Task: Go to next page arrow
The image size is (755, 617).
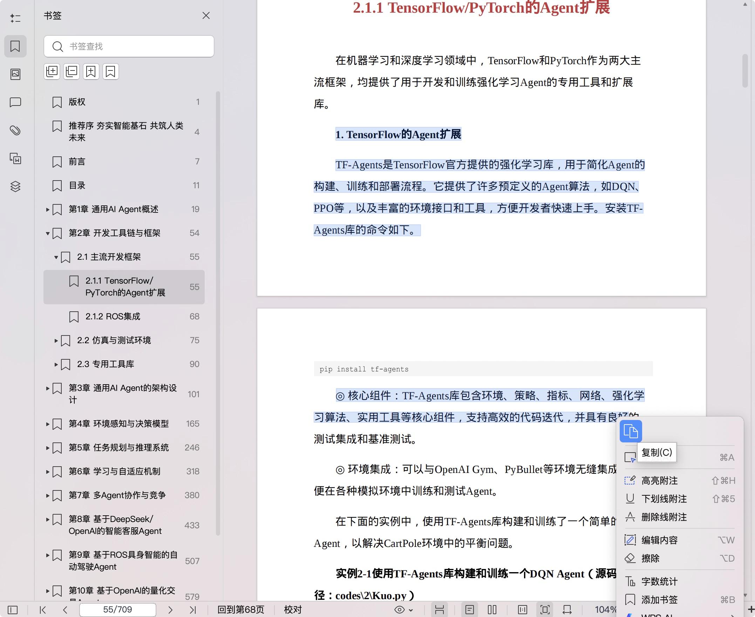Action: point(170,610)
